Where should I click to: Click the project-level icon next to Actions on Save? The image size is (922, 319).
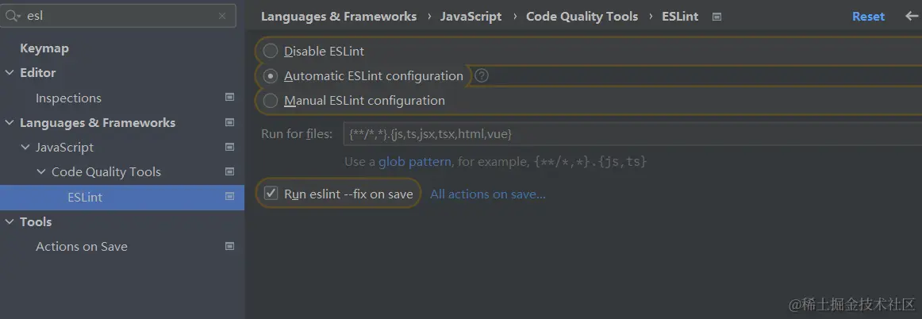pyautogui.click(x=229, y=246)
